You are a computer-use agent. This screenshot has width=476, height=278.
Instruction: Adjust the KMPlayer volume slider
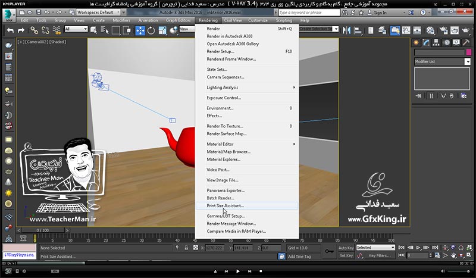pos(459,271)
